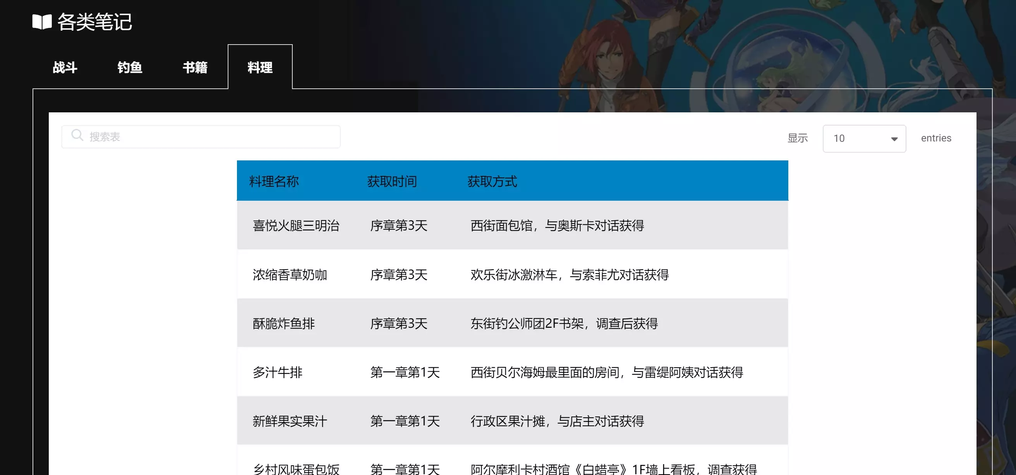
Task: Sort by 获取时间 column header
Action: click(392, 181)
